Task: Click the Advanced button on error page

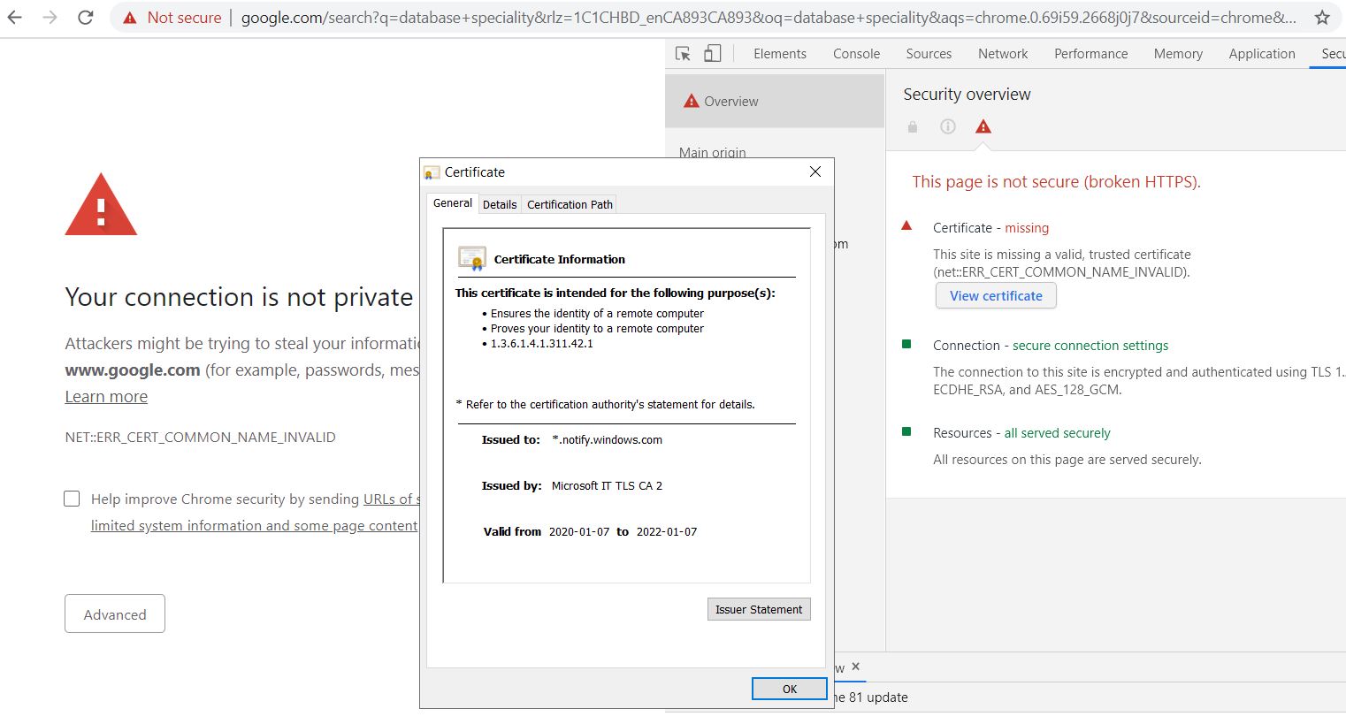Action: click(x=115, y=613)
